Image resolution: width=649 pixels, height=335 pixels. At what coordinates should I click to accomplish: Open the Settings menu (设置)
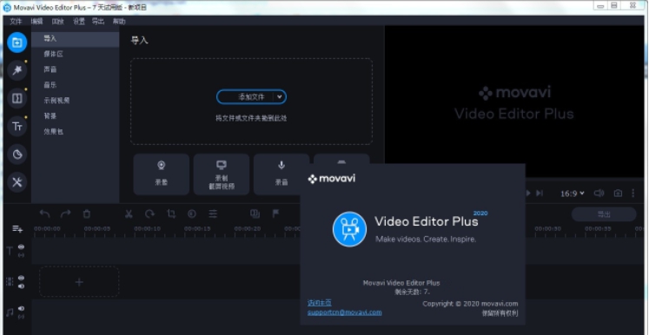pyautogui.click(x=79, y=22)
